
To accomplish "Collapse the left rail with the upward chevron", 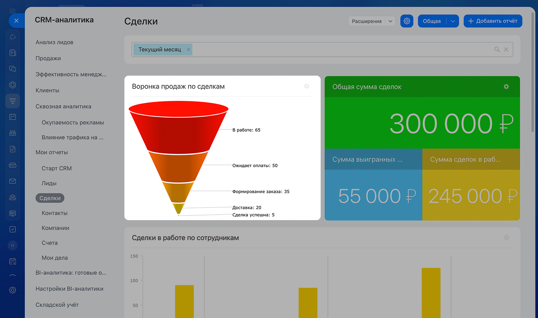I will [13, 276].
